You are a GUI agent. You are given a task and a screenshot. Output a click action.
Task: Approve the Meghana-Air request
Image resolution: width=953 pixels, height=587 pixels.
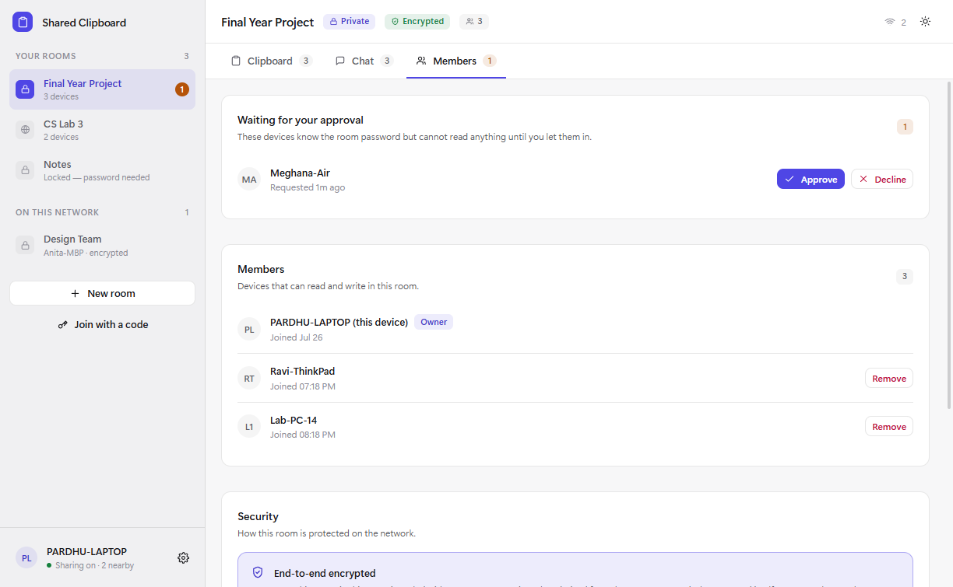(811, 179)
